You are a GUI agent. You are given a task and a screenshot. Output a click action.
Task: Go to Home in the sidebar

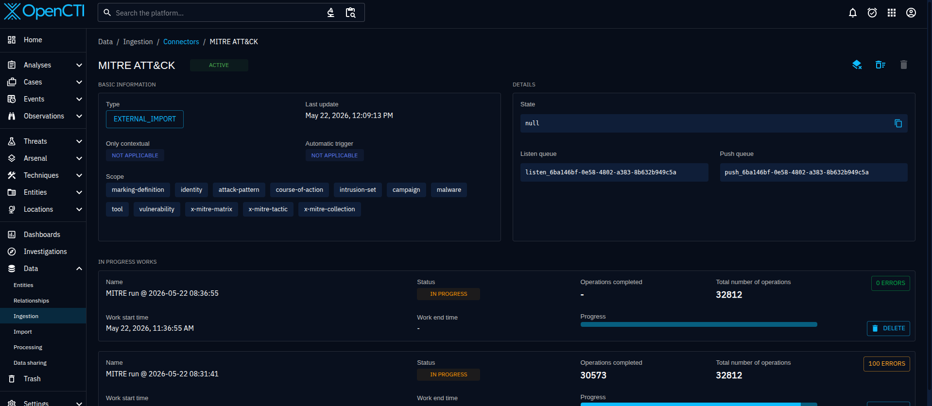tap(43, 40)
